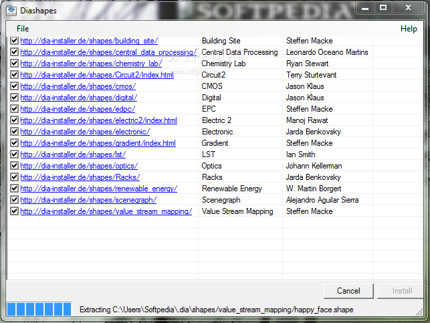430x323 pixels.
Task: Follow the Racks shapes link
Action: 80,177
